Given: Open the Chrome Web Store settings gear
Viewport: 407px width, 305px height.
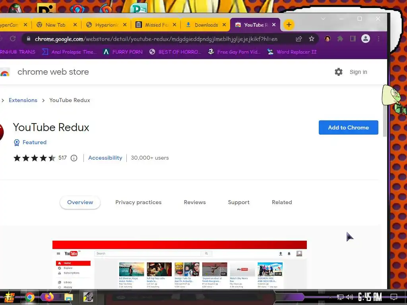Looking at the screenshot, I should click(339, 72).
